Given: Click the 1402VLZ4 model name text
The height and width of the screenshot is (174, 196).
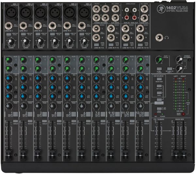Looking at the screenshot, I should (177, 8).
